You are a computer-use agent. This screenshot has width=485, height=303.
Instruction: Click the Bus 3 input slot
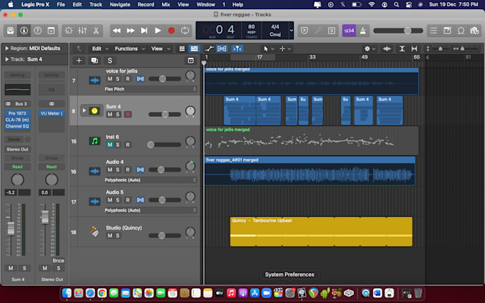tap(21, 104)
